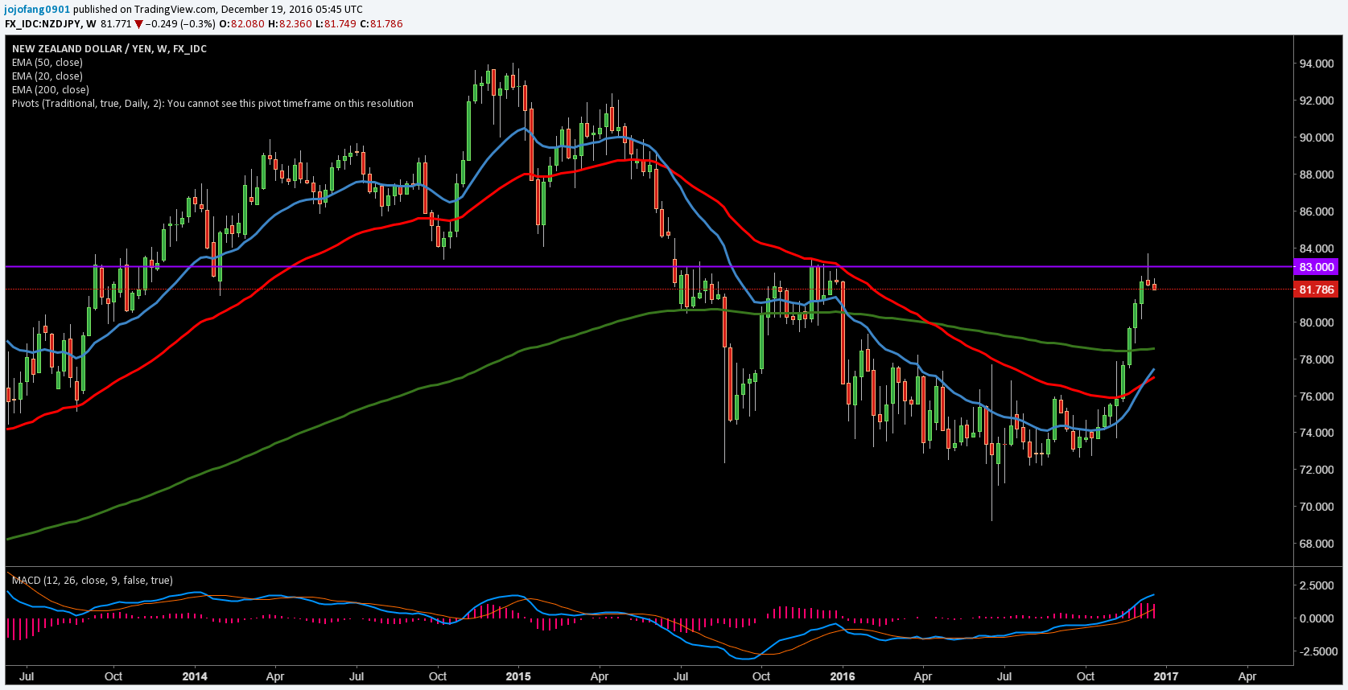Click the 72.000 price axis label

1317,470
